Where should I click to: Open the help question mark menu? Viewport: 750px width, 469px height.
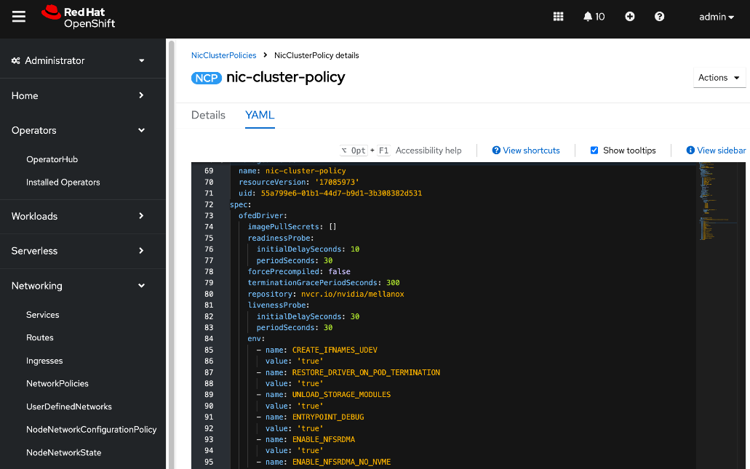point(659,17)
